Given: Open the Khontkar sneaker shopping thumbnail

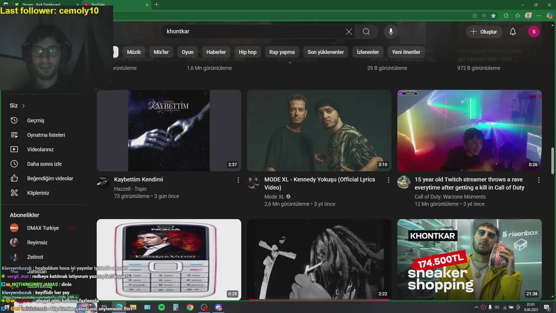Looking at the screenshot, I should point(470,260).
